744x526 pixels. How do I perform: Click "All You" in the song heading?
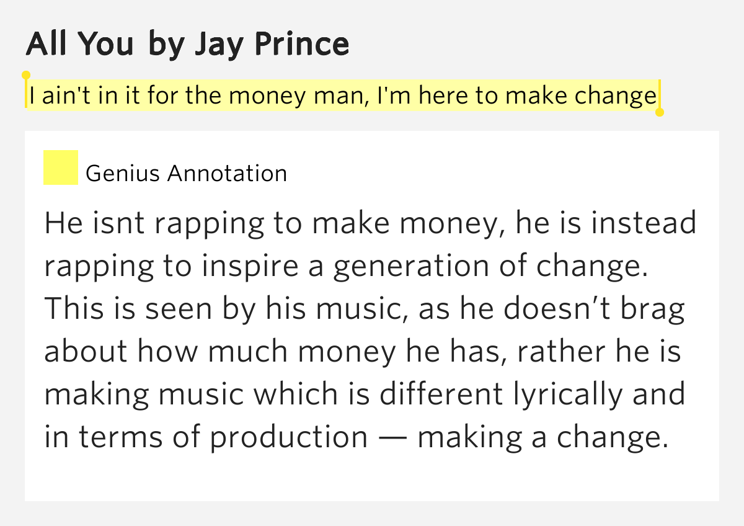coord(79,43)
